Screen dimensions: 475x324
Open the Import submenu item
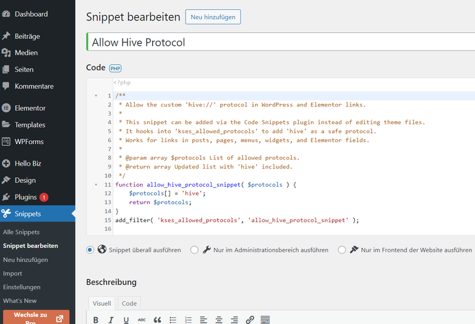point(12,273)
